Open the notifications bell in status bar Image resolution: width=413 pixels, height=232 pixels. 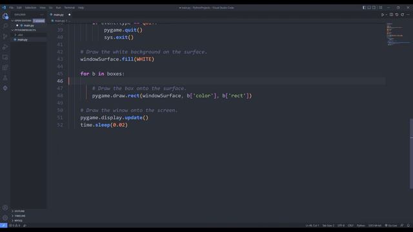408,226
